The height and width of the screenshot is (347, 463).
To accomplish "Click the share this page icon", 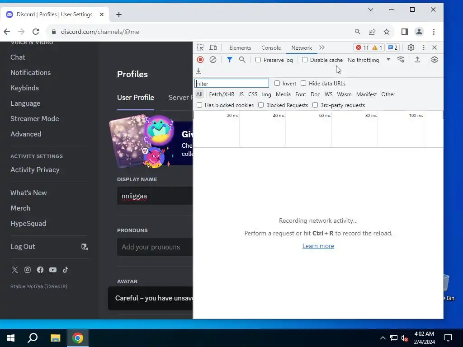I will [372, 32].
